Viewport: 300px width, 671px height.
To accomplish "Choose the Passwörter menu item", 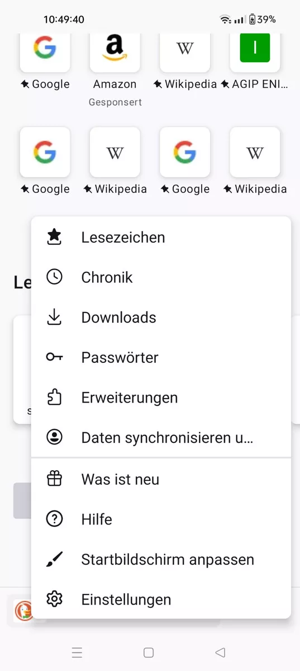I will coord(161,357).
